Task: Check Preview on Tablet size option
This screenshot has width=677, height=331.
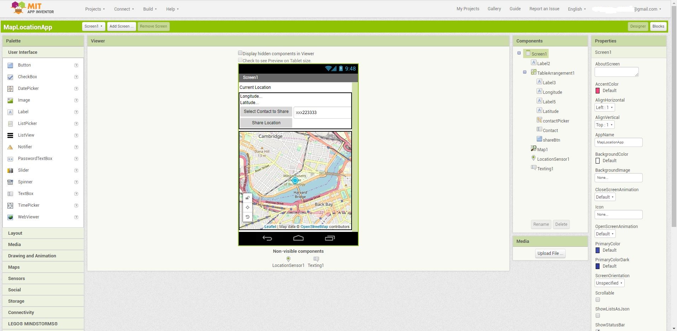Action: 240,60
